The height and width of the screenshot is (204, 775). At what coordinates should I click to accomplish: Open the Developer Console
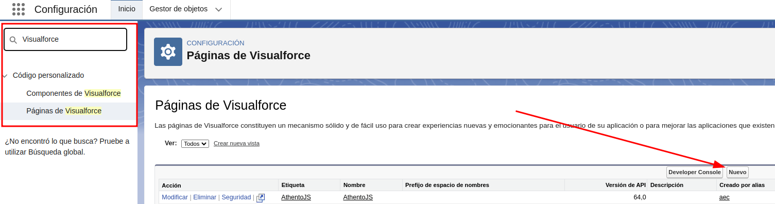point(695,172)
